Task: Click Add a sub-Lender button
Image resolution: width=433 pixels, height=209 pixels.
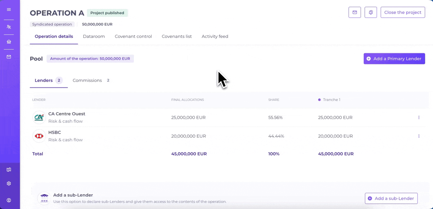Action: (391, 199)
